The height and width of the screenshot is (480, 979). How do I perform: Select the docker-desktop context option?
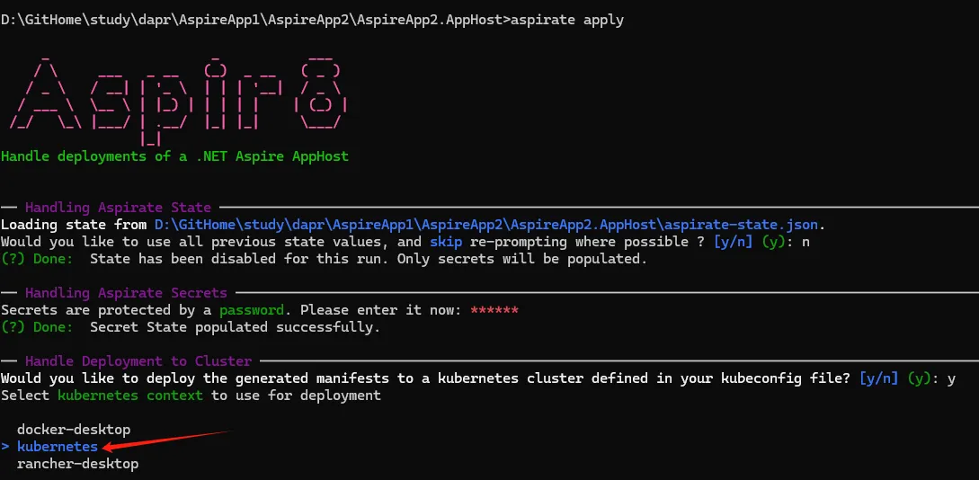click(x=74, y=430)
